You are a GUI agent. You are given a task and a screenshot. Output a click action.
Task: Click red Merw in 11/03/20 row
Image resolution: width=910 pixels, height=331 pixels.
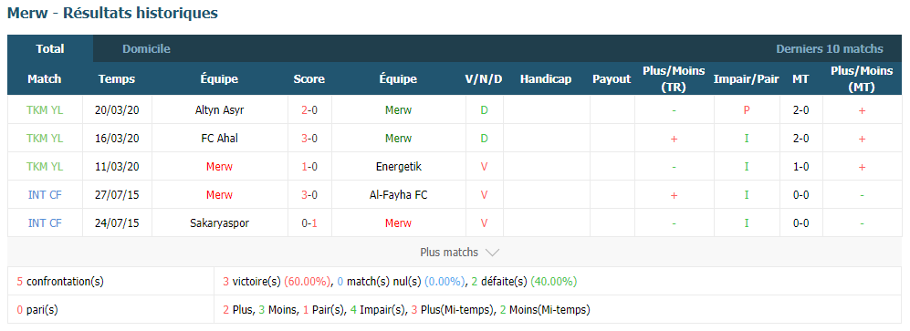(x=219, y=167)
